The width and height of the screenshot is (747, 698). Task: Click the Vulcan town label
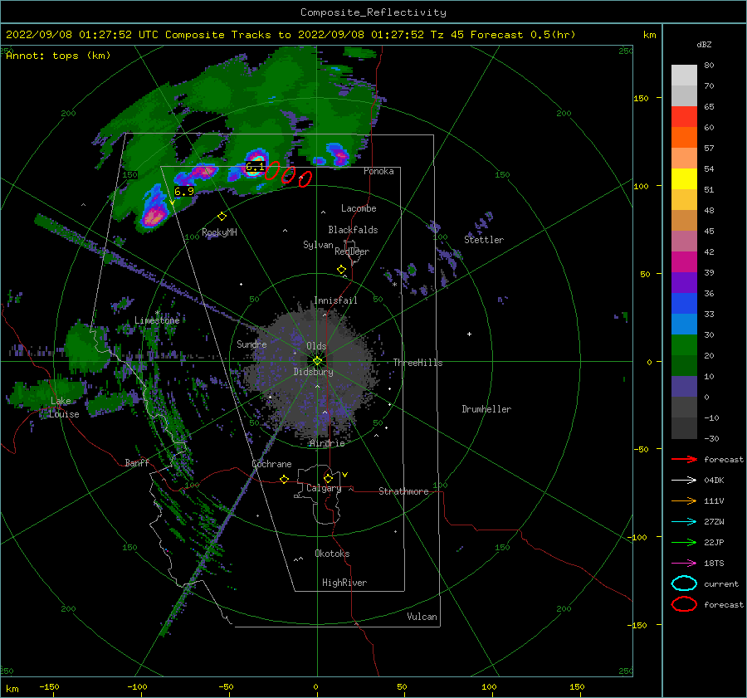[422, 617]
